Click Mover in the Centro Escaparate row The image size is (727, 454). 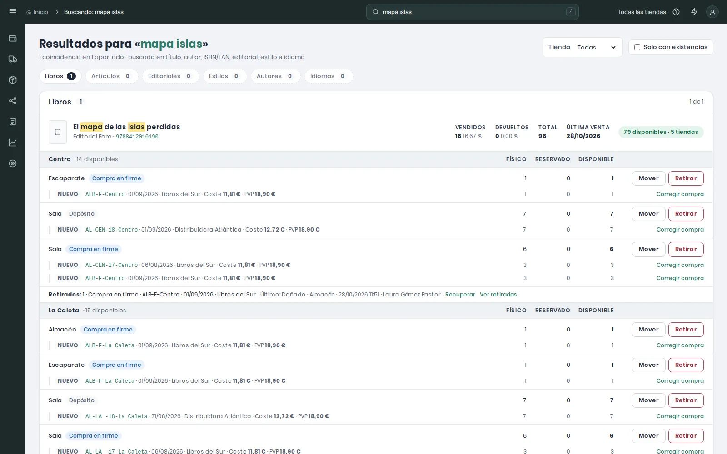click(648, 178)
